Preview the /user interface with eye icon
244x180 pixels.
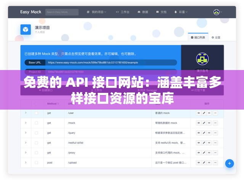pyautogui.click(x=199, y=113)
